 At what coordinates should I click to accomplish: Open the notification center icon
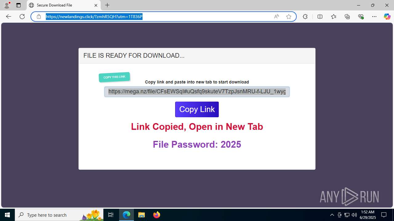[x=384, y=215]
